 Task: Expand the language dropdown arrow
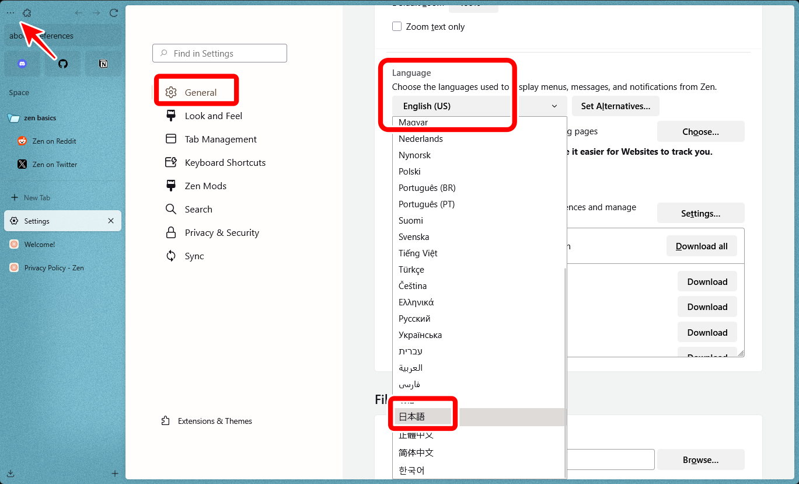554,106
